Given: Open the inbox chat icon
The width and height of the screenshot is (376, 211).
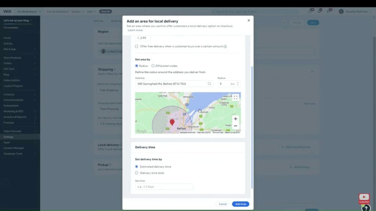Looking at the screenshot, I should click(311, 11).
